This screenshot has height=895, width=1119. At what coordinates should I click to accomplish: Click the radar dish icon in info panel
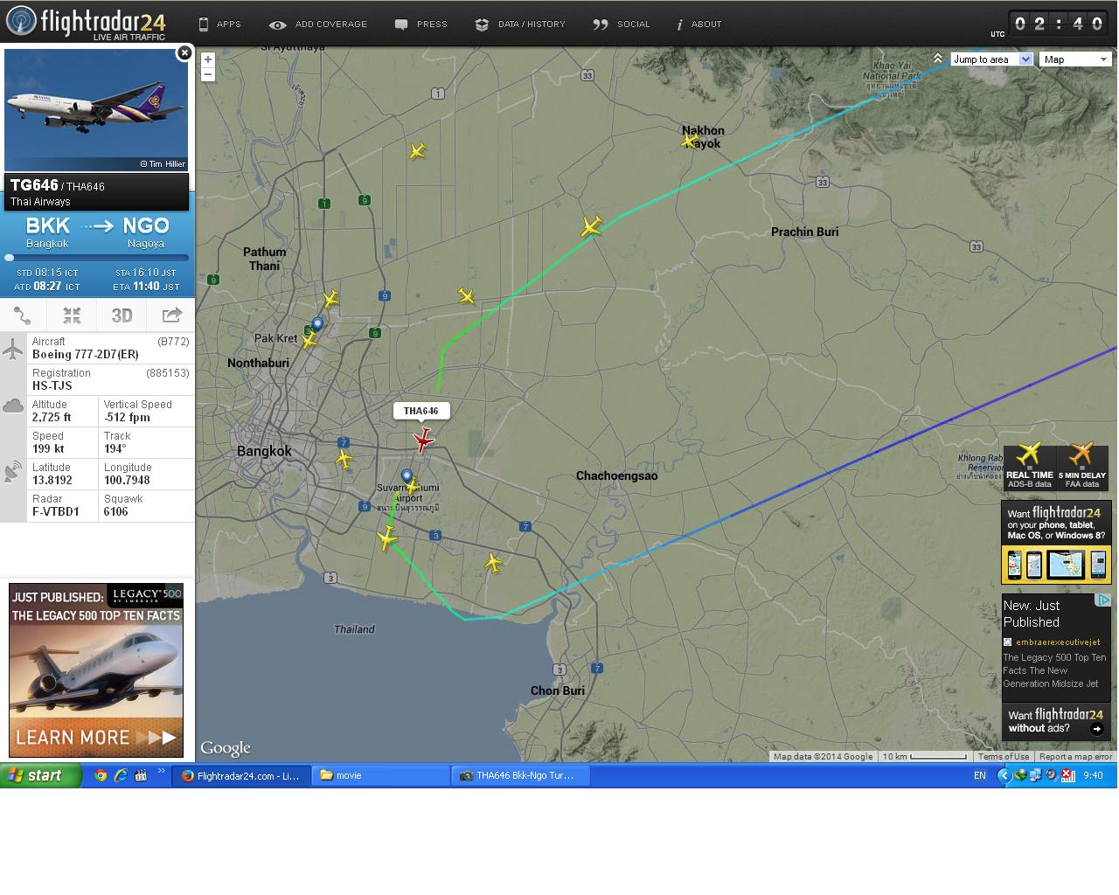coord(13,472)
